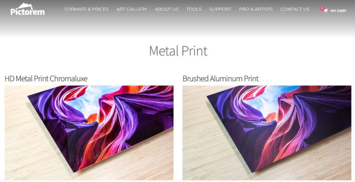Image resolution: width=355 pixels, height=182 pixels.
Task: Go to About Us
Action: click(167, 9)
